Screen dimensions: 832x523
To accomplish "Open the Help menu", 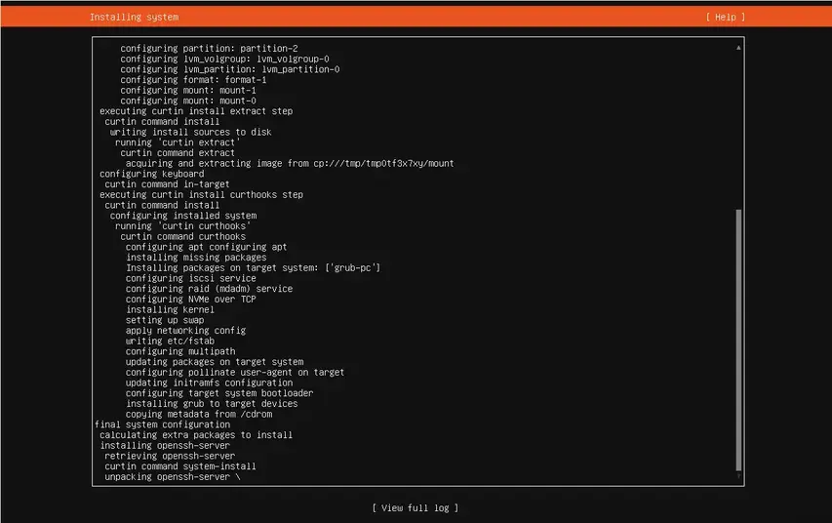I will pos(725,17).
